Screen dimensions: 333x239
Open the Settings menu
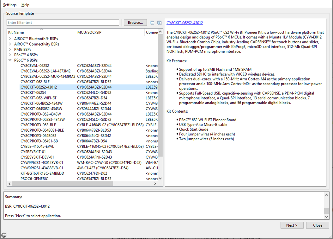coord(10,5)
